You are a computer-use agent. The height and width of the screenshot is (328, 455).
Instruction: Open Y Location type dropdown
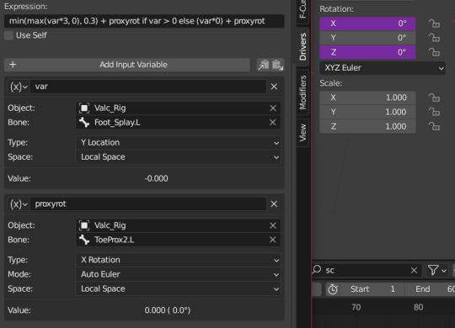point(178,143)
